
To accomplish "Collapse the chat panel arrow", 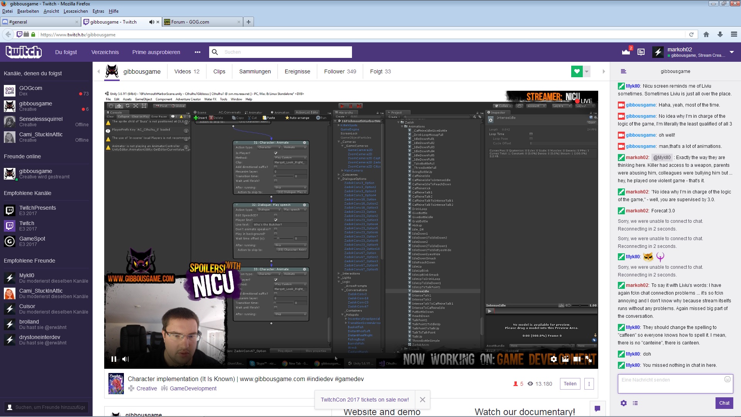I will pos(604,71).
